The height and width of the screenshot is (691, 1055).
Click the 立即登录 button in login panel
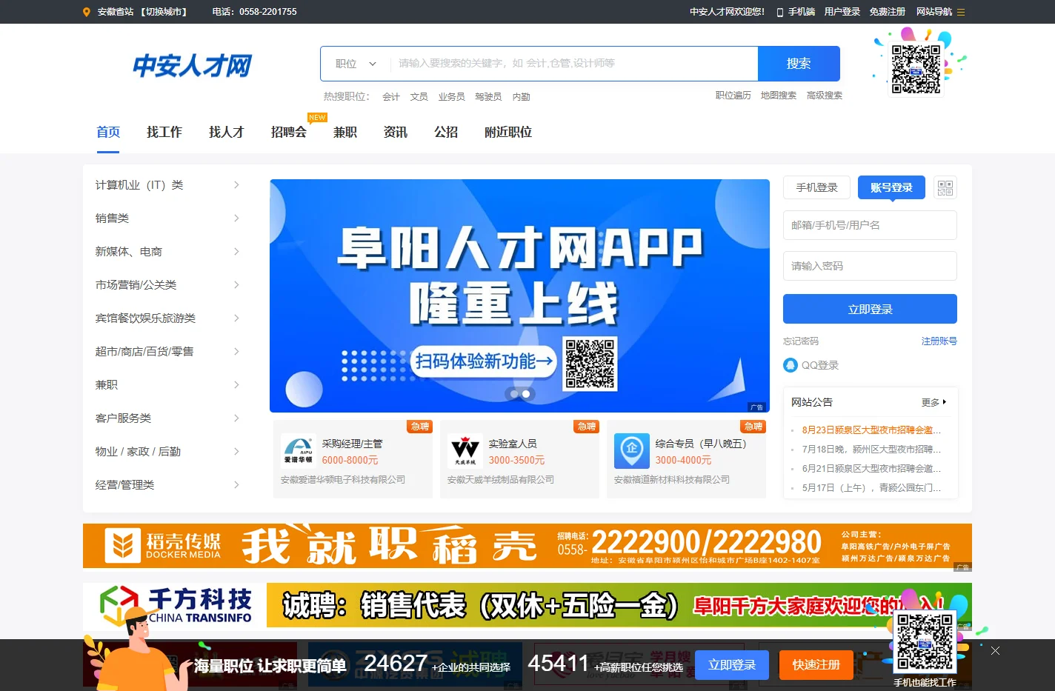(870, 309)
